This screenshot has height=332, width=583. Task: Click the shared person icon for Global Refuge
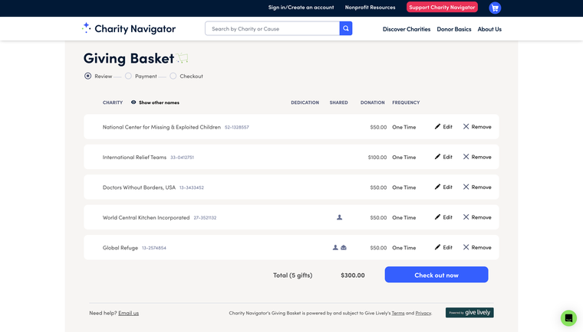pos(335,247)
